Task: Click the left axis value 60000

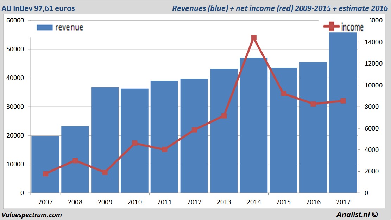Action: coord(15,20)
